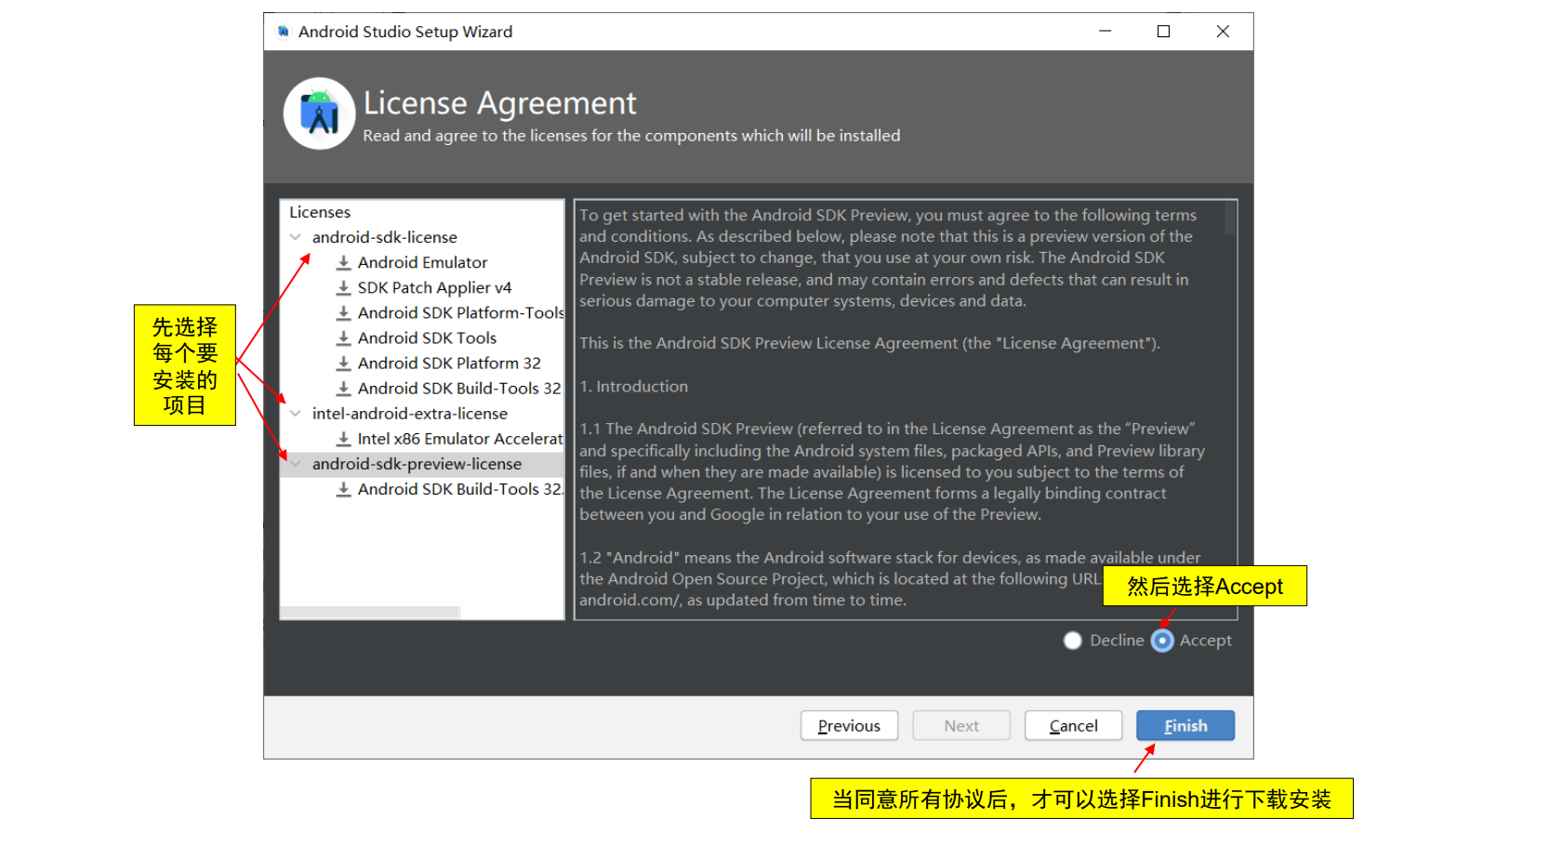Viewport: 1549px width, 846px height.
Task: Click download icon beside Android SDK Platform-Tools
Action: pyautogui.click(x=344, y=313)
